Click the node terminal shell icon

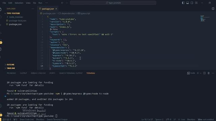188,73
